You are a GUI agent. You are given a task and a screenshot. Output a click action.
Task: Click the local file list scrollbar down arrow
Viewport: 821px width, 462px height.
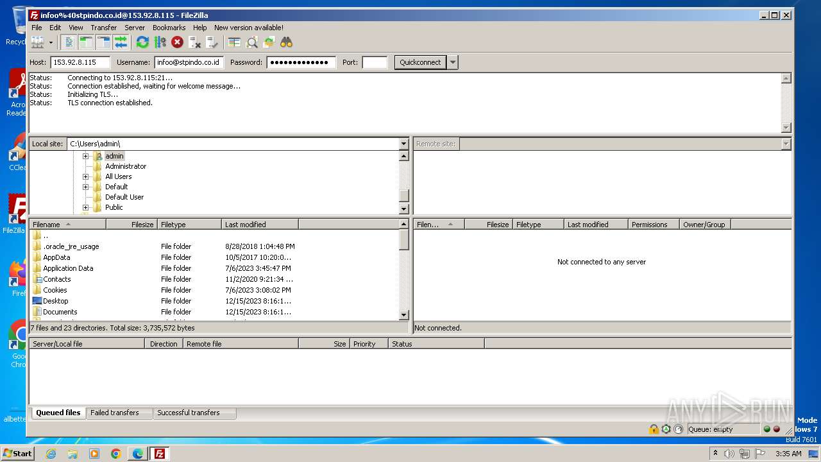click(x=403, y=315)
